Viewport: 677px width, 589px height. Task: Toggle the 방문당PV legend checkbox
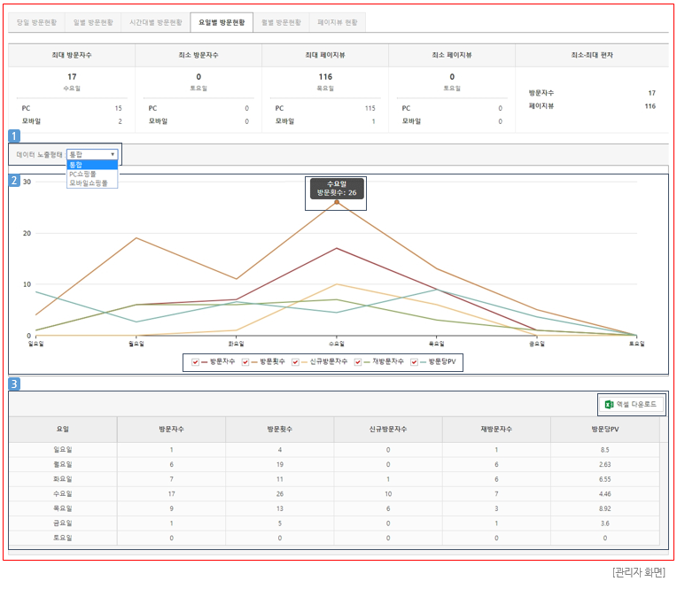coord(414,362)
